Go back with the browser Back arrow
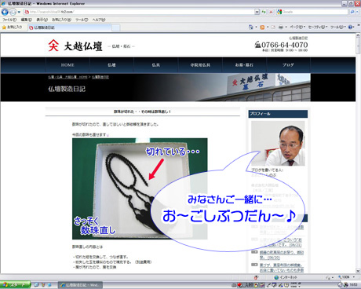Image resolution: width=361 pixels, height=289 pixels. 5,12
